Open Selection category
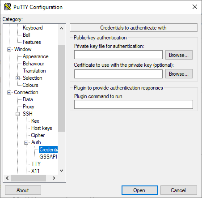 click(x=32, y=78)
